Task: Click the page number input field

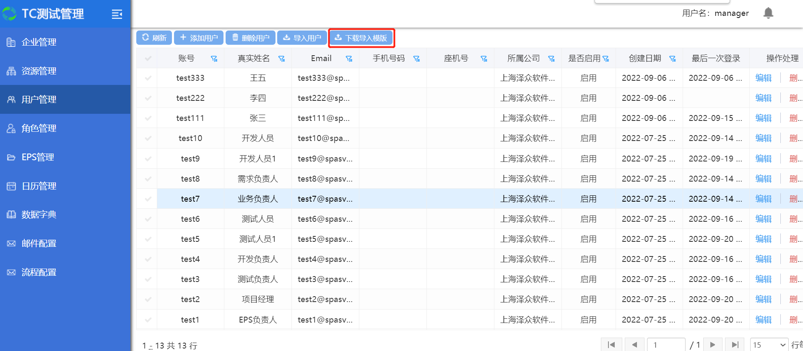Action: (x=665, y=345)
